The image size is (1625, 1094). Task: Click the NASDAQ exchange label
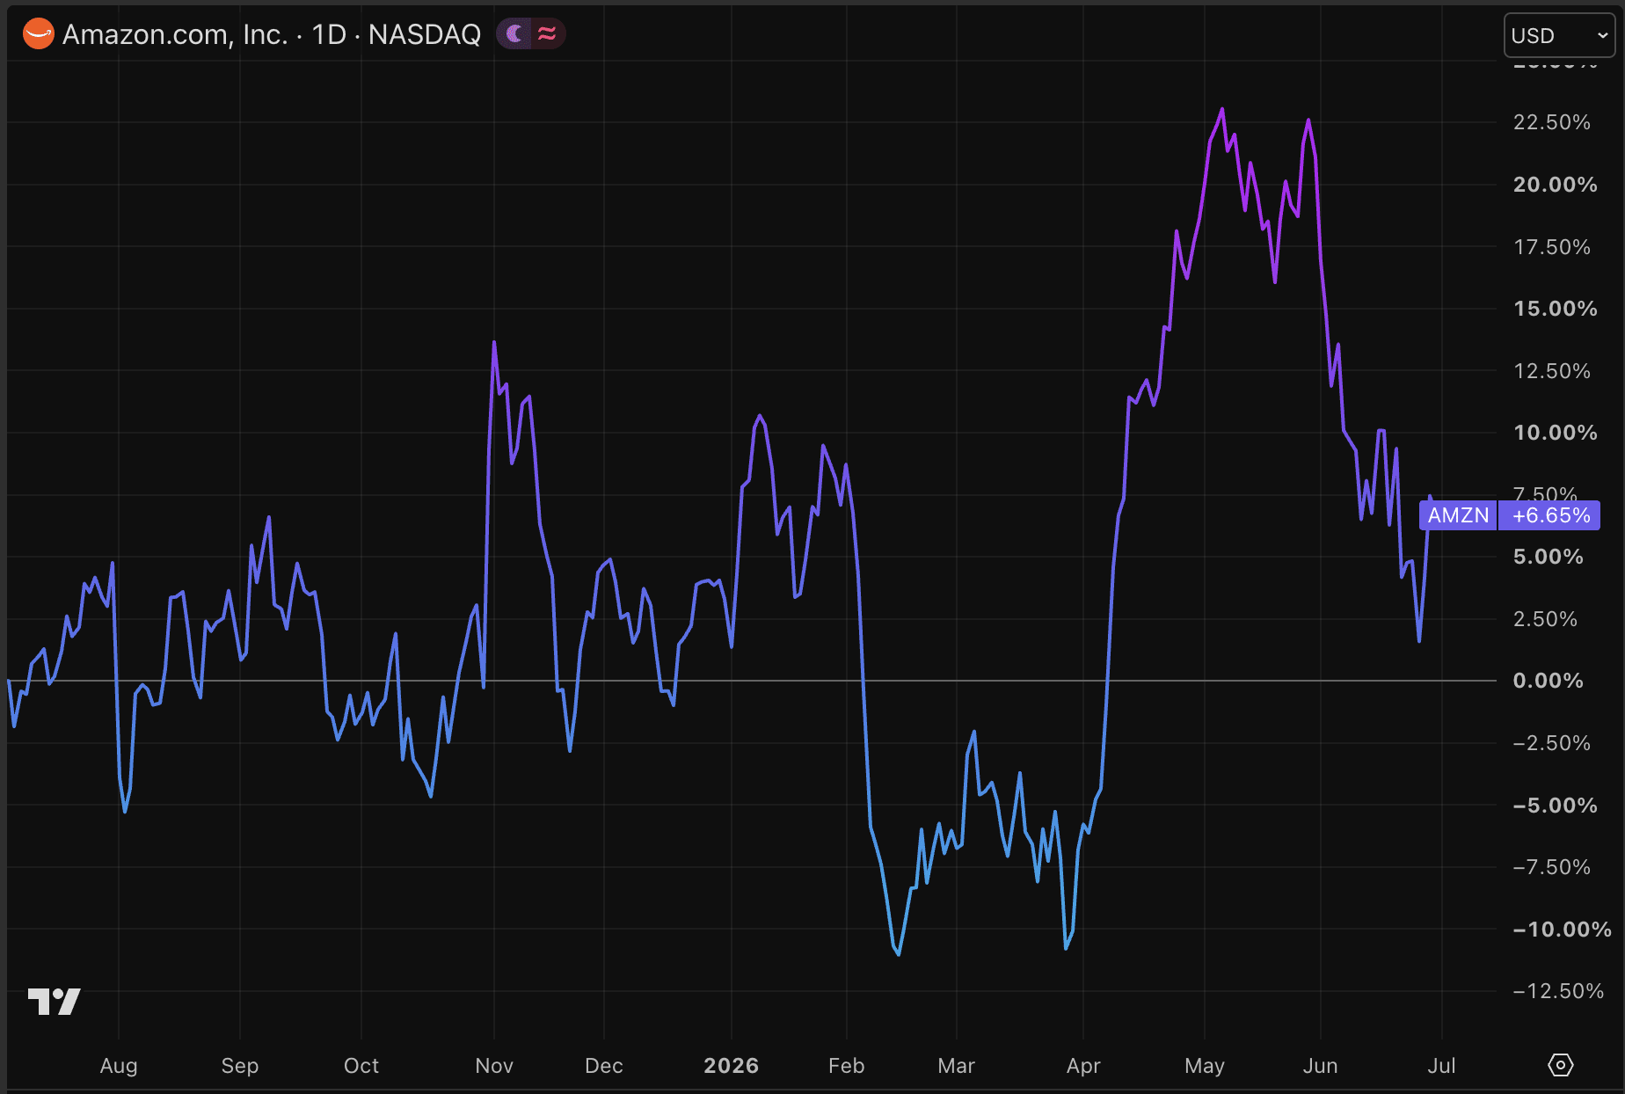tap(425, 34)
